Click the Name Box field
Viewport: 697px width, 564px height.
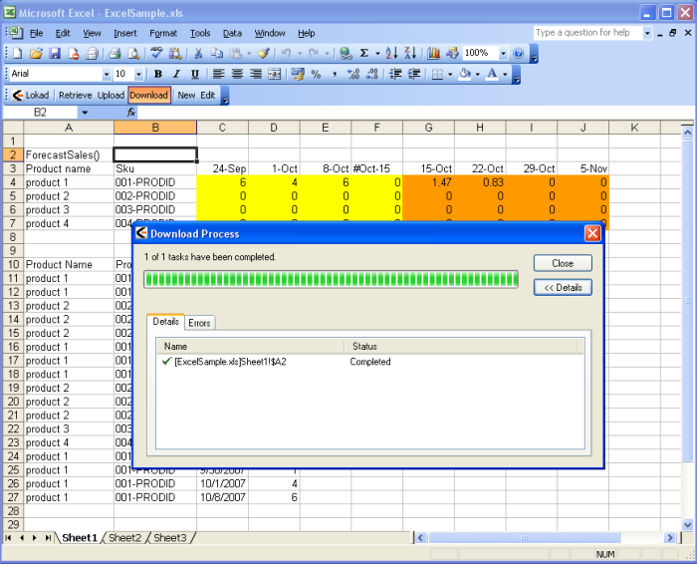(40, 113)
